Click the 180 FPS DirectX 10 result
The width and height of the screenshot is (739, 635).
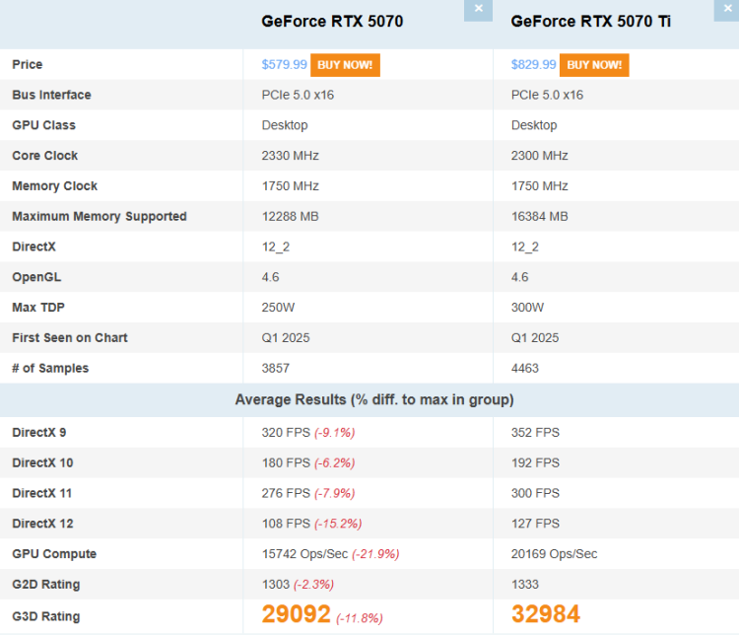tap(286, 462)
